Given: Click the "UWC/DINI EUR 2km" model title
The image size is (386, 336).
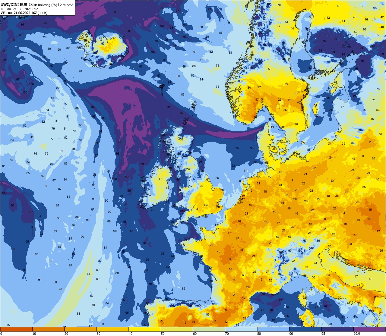Looking at the screenshot, I should (x=18, y=5).
